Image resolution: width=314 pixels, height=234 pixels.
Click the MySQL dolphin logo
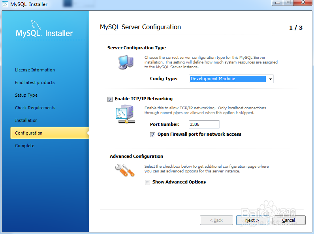click(36, 25)
